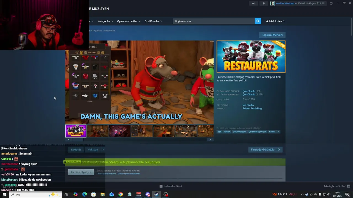This screenshot has width=353, height=198.
Task: Open account dropdown next to Kendine Muzisyen
Action: click(x=296, y=4)
